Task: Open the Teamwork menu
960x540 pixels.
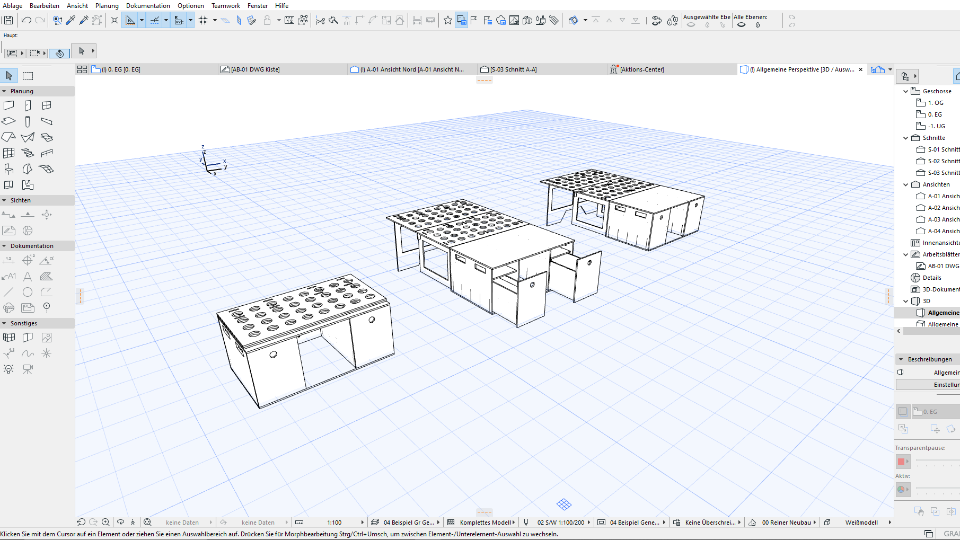Action: 226,5
